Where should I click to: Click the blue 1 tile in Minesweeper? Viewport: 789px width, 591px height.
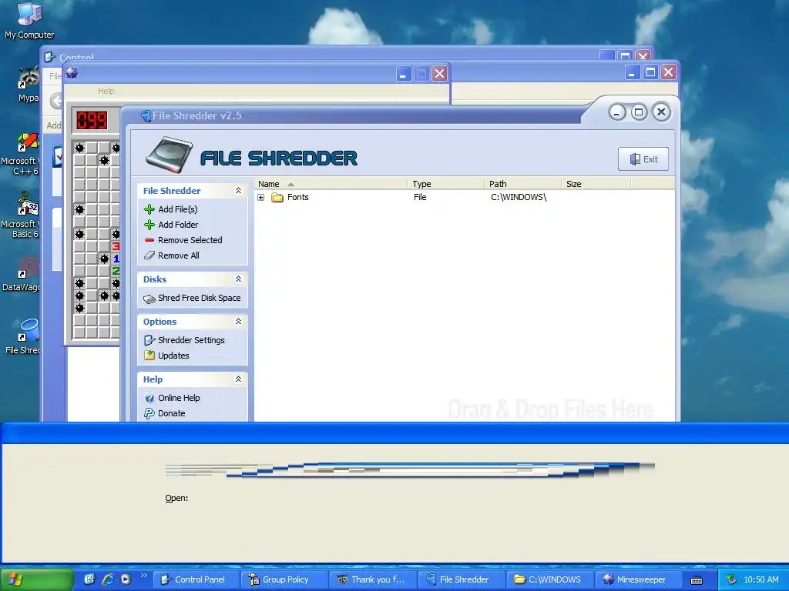tap(116, 259)
